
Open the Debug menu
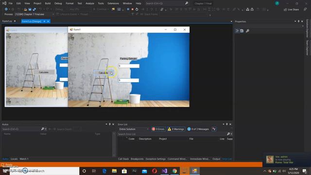pyautogui.click(x=58, y=3)
